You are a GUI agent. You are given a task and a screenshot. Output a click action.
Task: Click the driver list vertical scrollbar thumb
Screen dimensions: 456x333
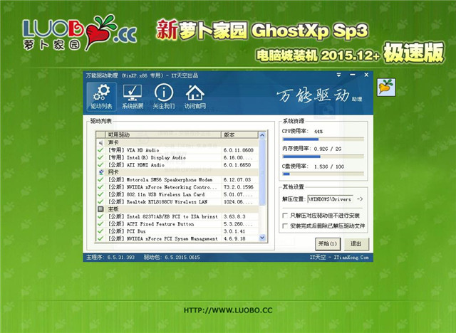[x=262, y=171]
